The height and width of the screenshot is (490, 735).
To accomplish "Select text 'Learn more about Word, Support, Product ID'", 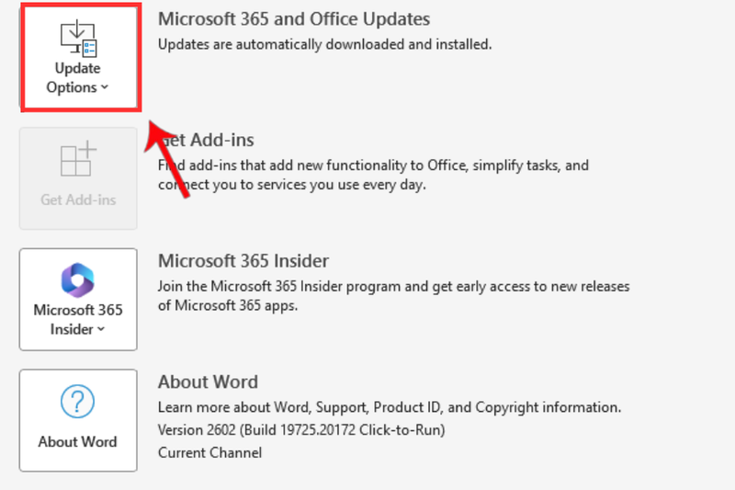I will click(x=300, y=407).
